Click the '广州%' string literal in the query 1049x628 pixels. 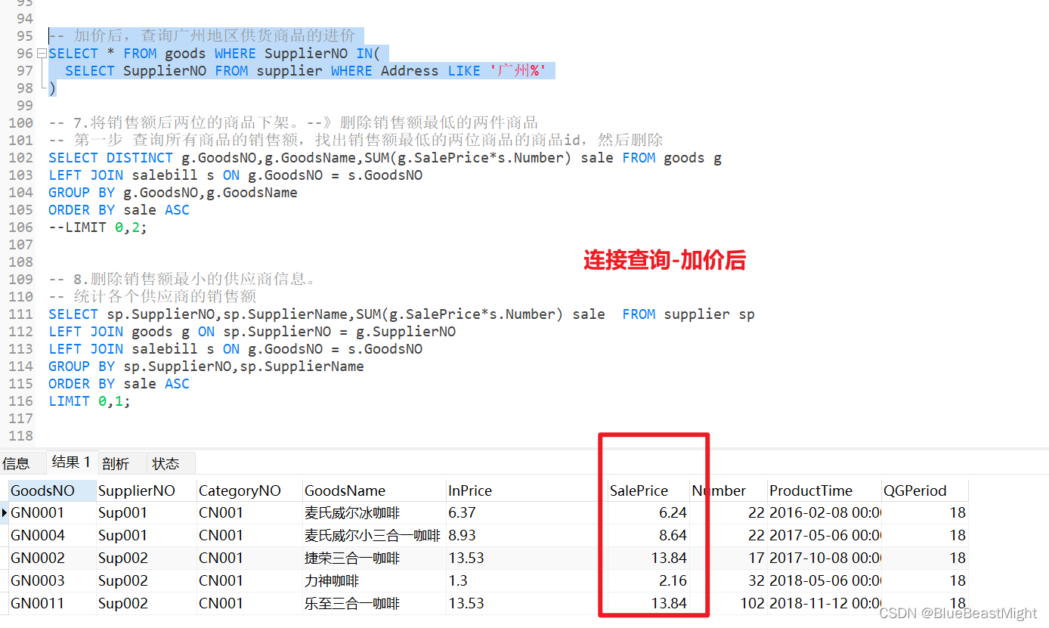coord(518,71)
